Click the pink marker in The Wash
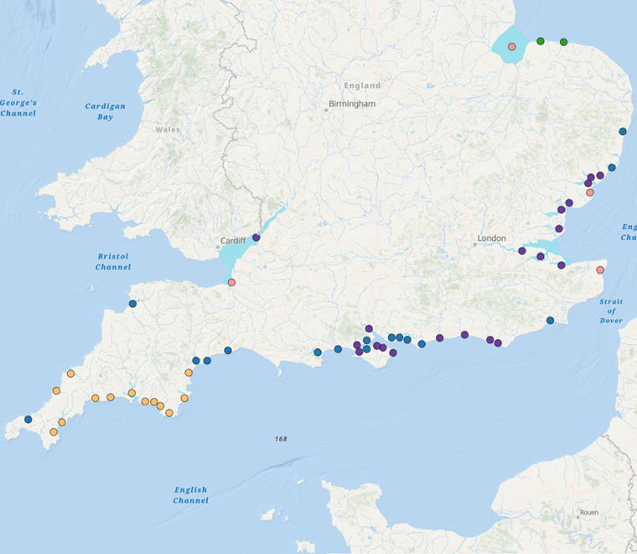637x554 pixels. [x=511, y=46]
